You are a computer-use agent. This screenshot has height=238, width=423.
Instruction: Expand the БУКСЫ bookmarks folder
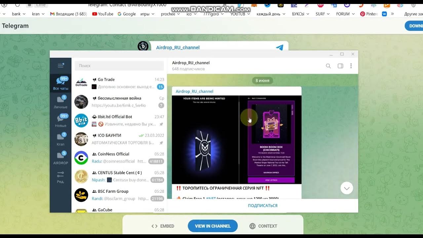tap(301, 14)
